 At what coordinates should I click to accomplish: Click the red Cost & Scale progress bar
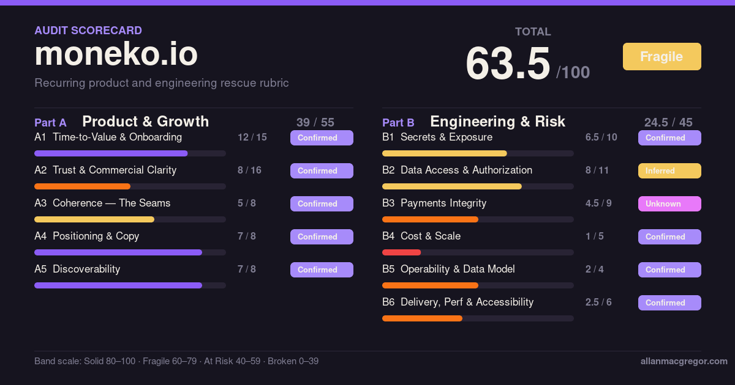pyautogui.click(x=478, y=252)
